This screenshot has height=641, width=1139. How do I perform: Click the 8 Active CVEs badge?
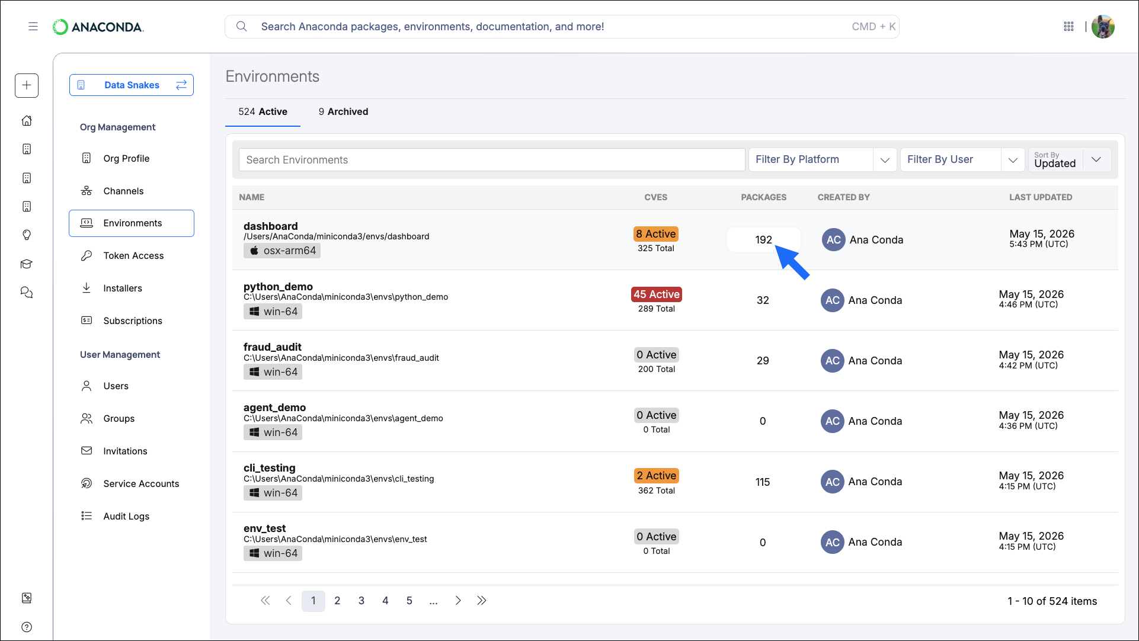(656, 234)
